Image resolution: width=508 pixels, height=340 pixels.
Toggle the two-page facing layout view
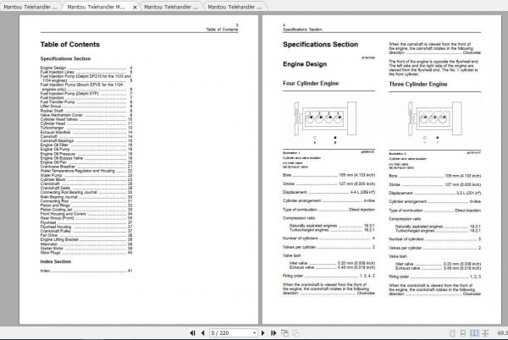tap(474, 333)
